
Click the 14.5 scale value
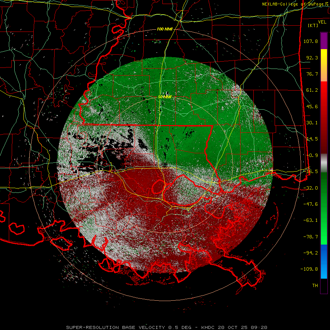click(312, 139)
